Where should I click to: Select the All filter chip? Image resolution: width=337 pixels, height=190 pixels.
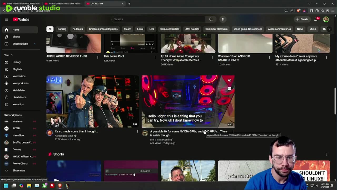(50, 29)
